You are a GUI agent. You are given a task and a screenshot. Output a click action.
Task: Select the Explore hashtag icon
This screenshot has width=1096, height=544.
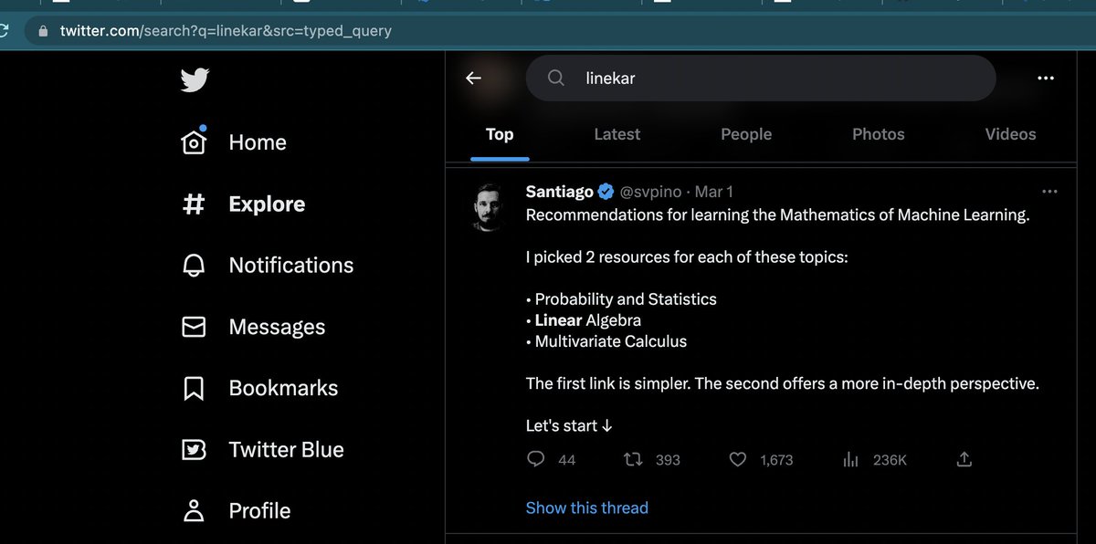tap(193, 204)
